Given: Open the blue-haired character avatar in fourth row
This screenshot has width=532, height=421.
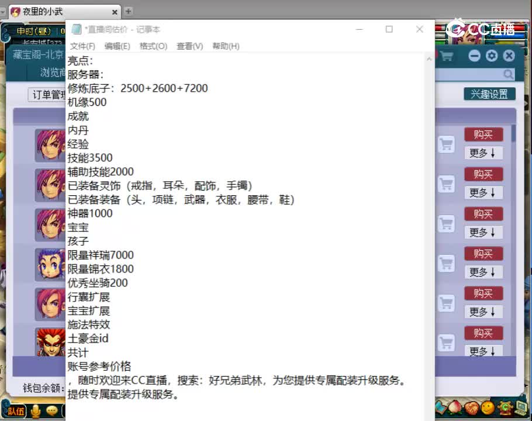Looking at the screenshot, I should (x=50, y=264).
